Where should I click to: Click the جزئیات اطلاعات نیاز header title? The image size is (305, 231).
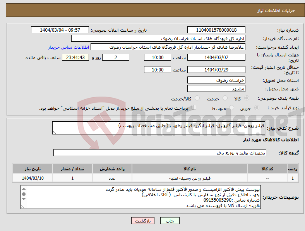(276, 10)
